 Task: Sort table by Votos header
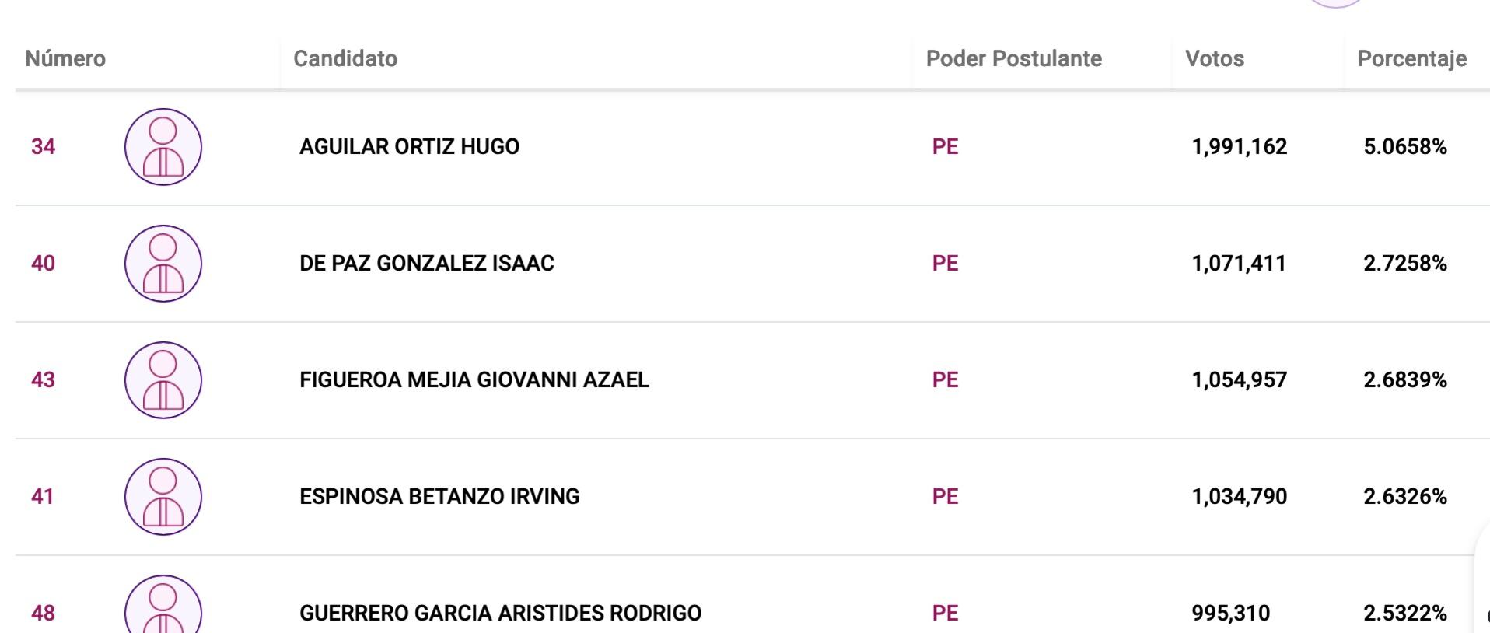[1214, 58]
